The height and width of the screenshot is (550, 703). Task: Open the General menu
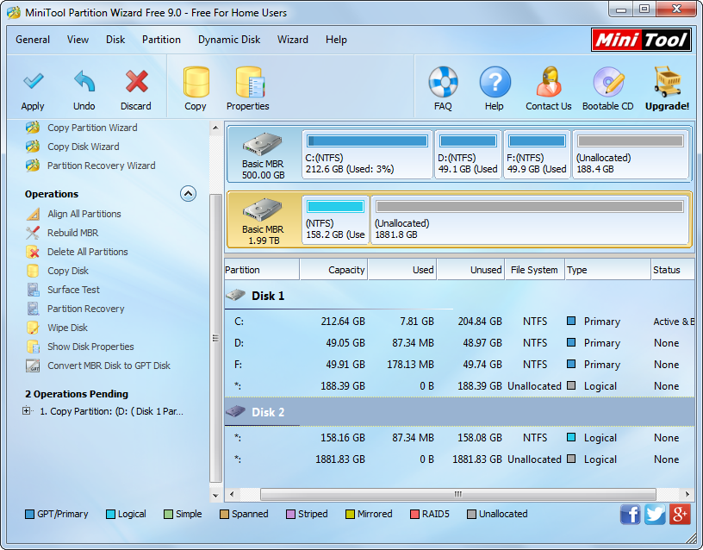33,40
